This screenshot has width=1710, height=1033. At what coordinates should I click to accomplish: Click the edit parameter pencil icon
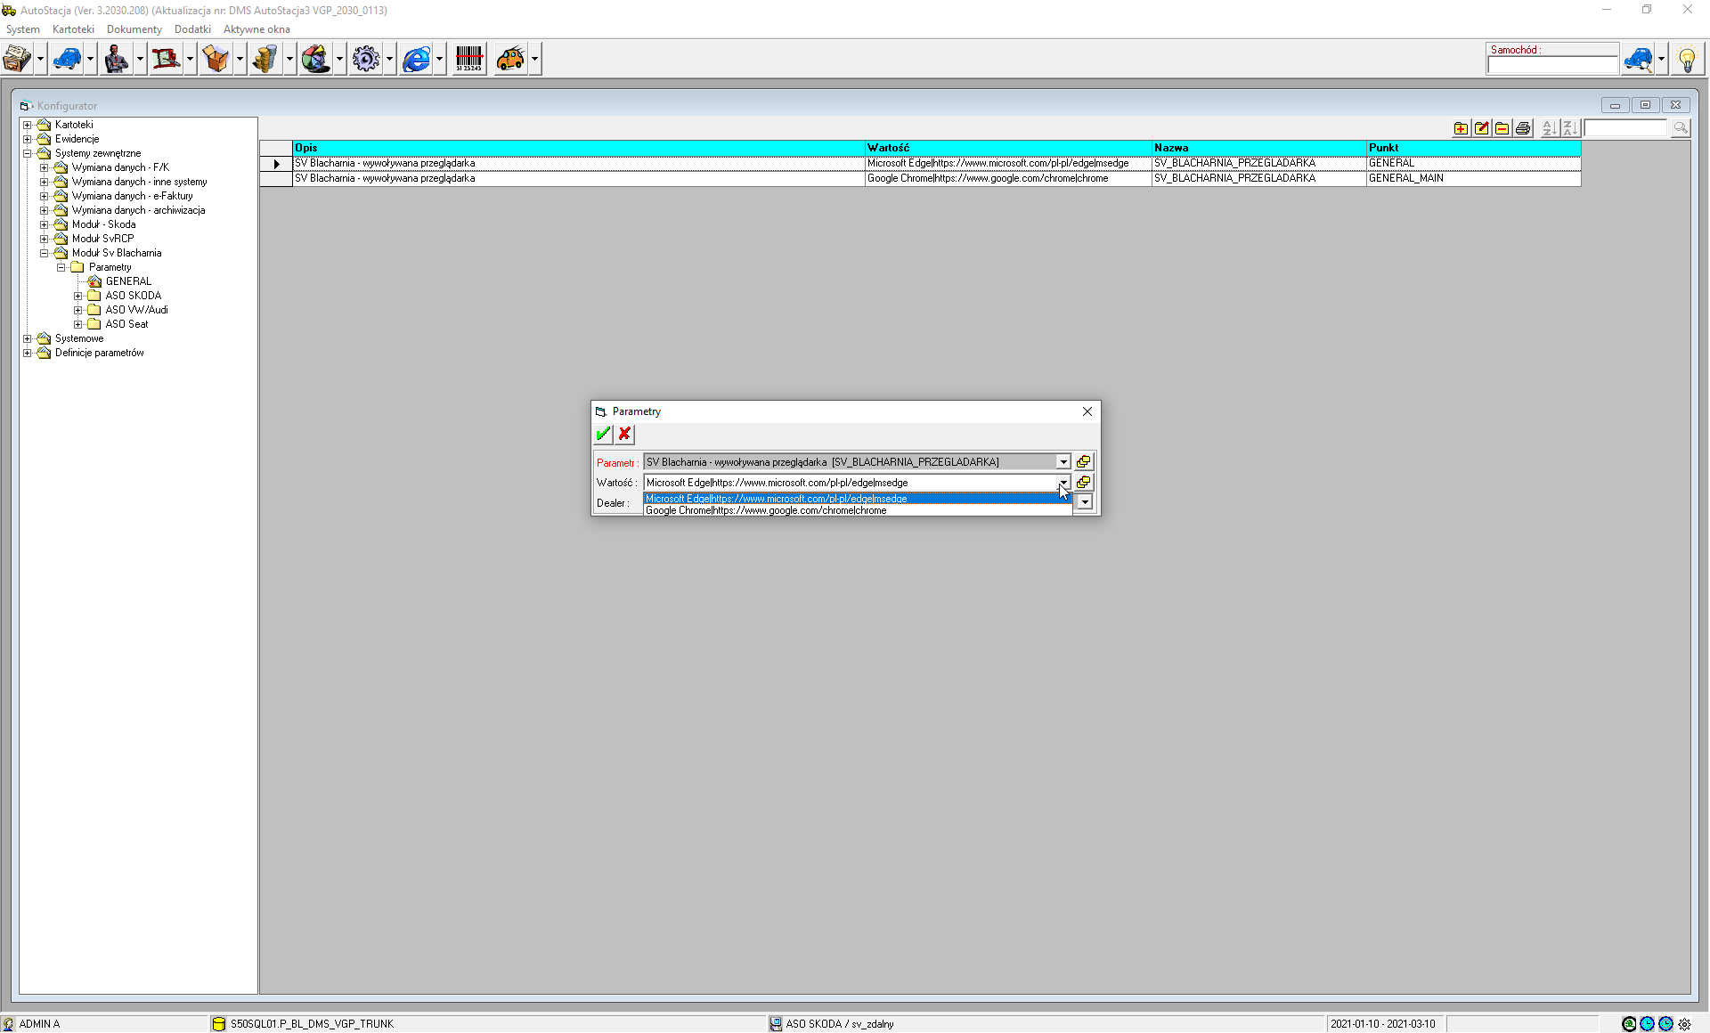(1481, 128)
